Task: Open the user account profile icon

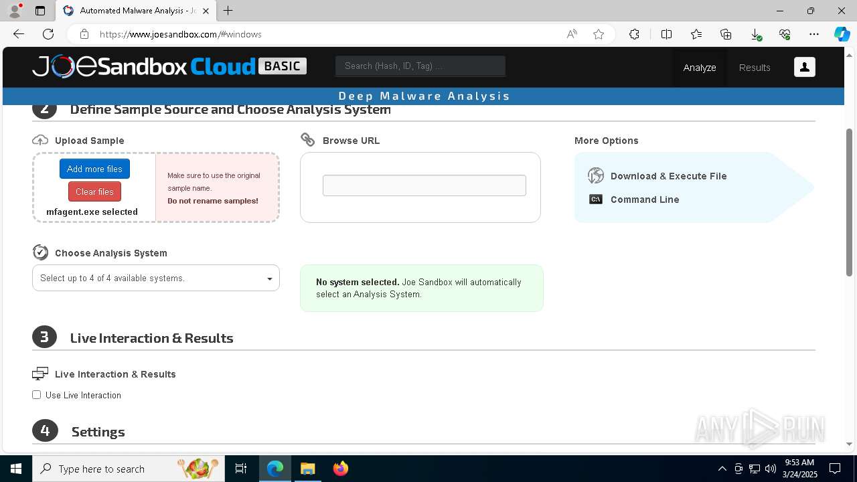Action: coord(804,67)
